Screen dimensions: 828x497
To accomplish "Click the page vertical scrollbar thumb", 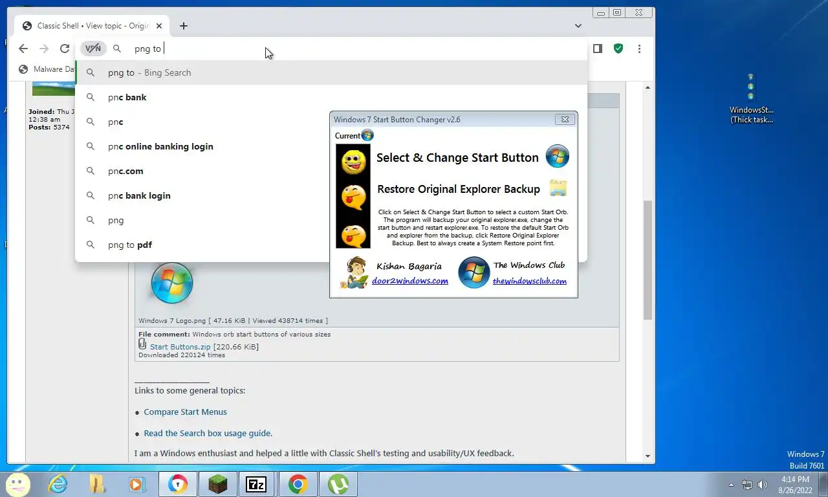I will (x=648, y=259).
